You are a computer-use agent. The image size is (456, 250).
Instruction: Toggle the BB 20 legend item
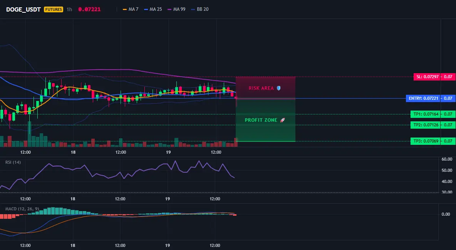point(200,9)
